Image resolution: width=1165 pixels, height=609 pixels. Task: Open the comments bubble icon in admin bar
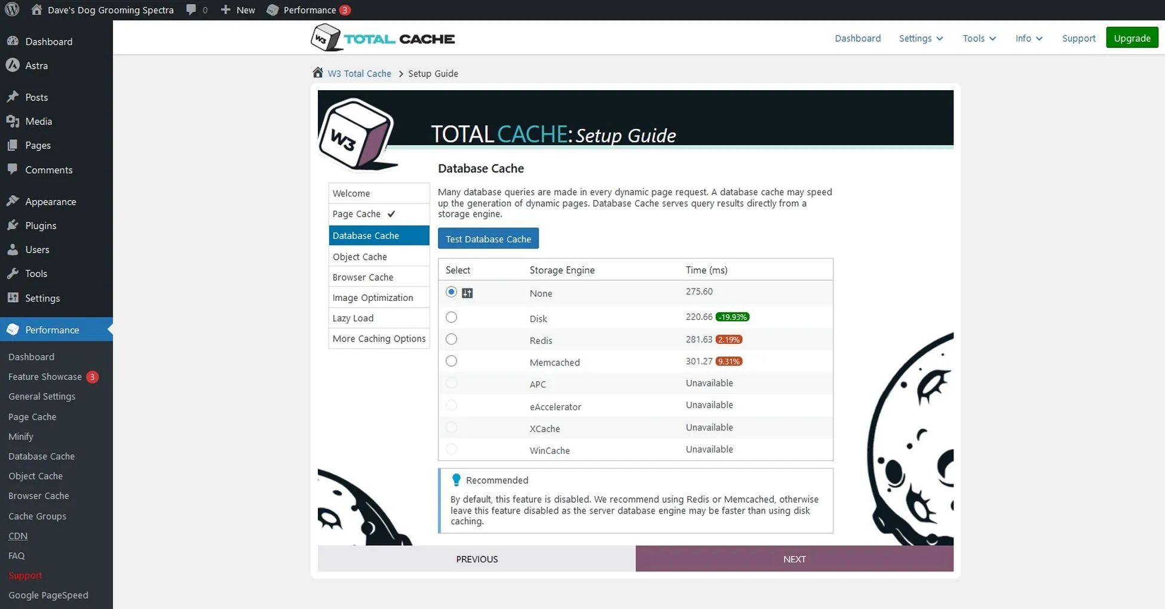(191, 10)
